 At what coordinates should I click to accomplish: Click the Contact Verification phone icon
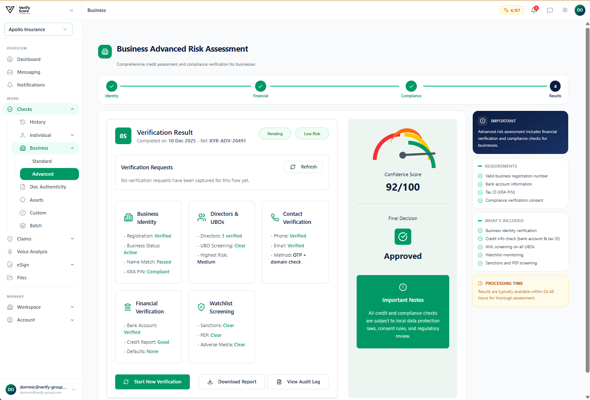point(275,217)
